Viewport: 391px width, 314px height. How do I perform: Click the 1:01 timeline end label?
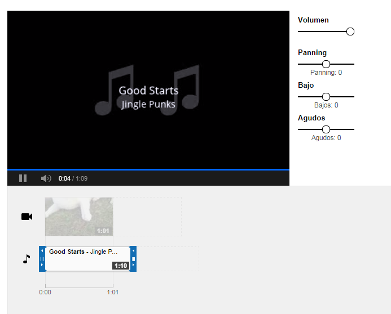coord(113,292)
